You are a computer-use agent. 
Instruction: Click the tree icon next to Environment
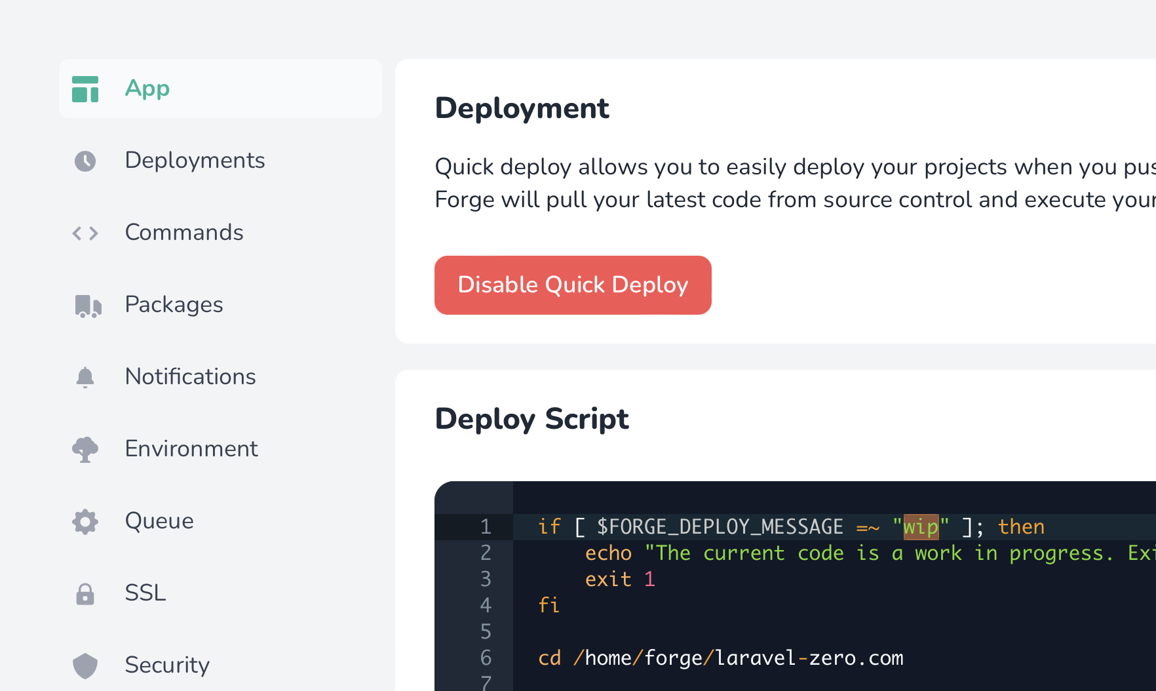pos(85,449)
